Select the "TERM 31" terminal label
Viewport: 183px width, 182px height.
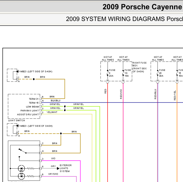(33, 99)
